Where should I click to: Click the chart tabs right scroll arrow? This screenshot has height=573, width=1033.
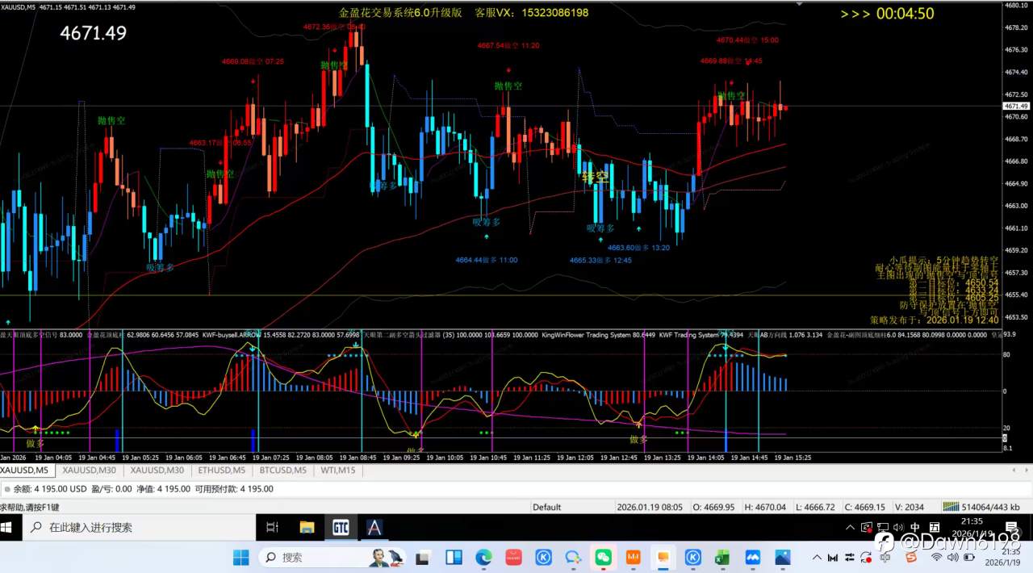pos(1024,471)
